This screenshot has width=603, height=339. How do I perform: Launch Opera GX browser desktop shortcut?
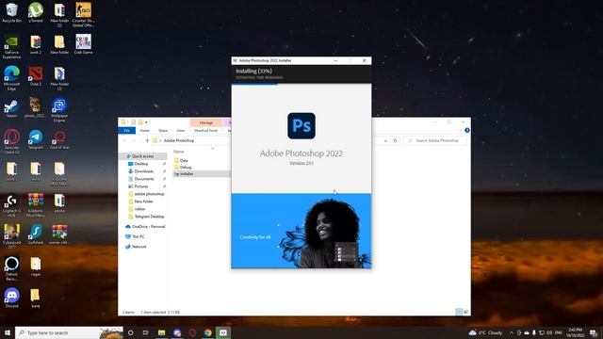11,142
